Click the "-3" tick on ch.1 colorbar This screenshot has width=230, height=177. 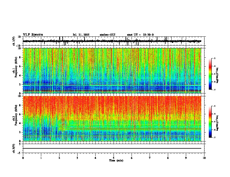pyautogui.click(x=214, y=58)
